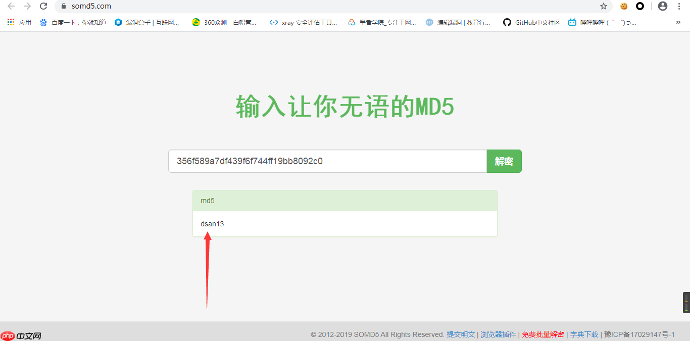Viewport: 690px width, 341px height.
Task: Open the 哔哩哔哩 bookmark
Action: tap(603, 22)
